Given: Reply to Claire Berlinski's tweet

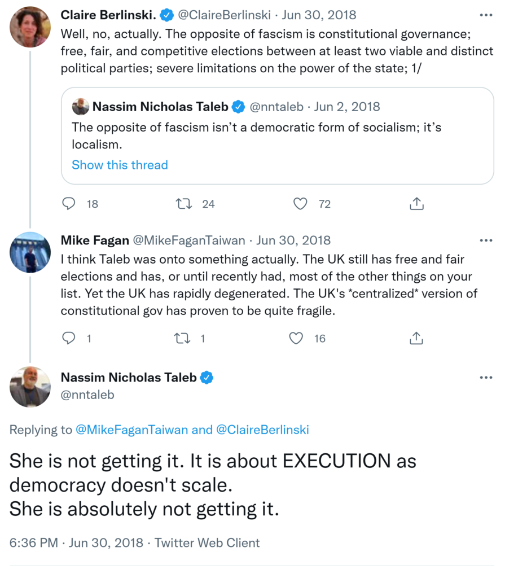Looking at the screenshot, I should pyautogui.click(x=69, y=204).
